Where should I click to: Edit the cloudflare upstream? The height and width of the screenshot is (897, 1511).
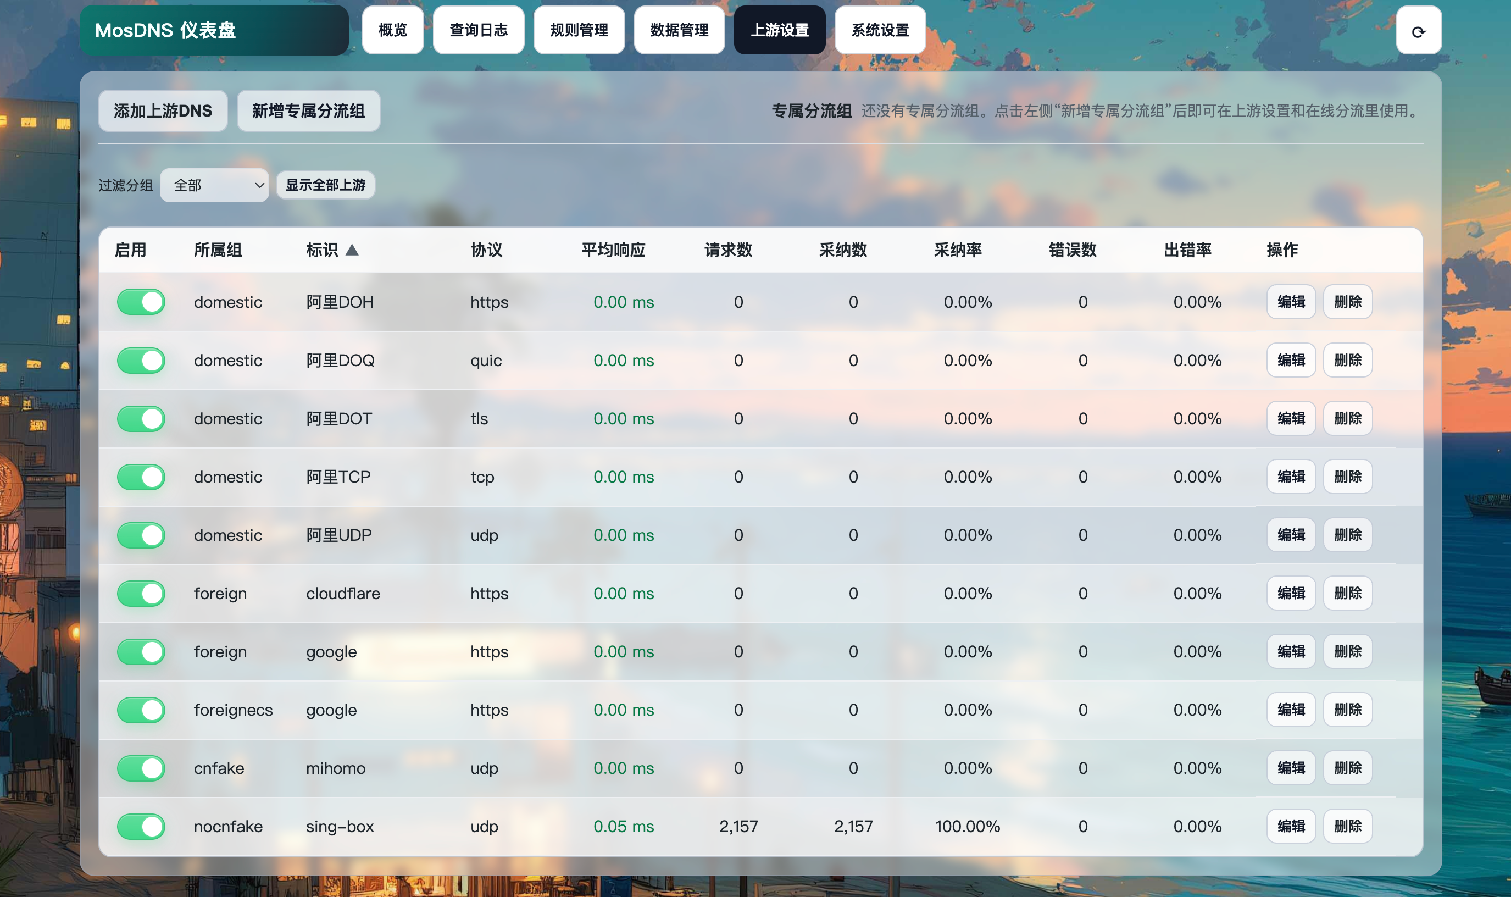click(x=1291, y=594)
